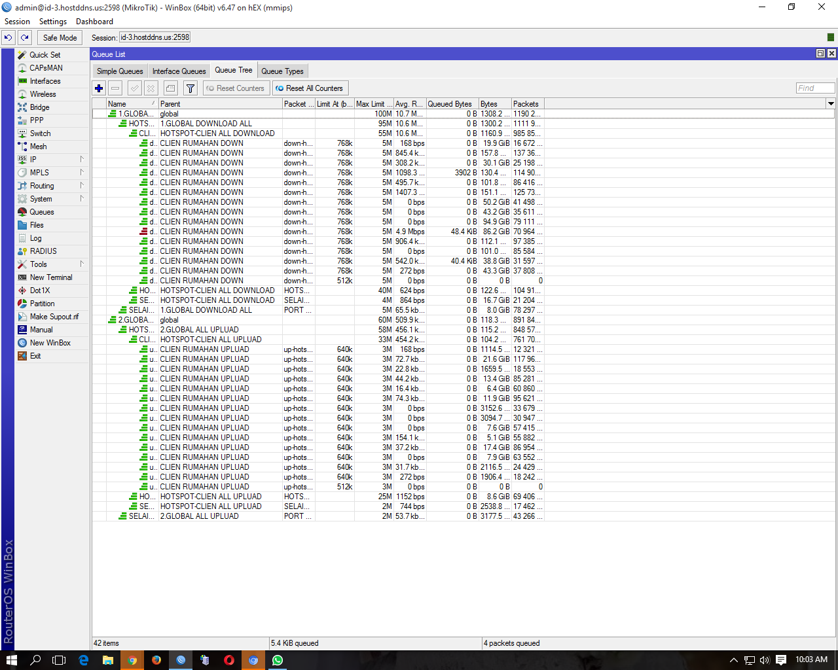Viewport: 838px width, 670px height.
Task: Switch to Simple Queues tab
Action: pyautogui.click(x=120, y=71)
